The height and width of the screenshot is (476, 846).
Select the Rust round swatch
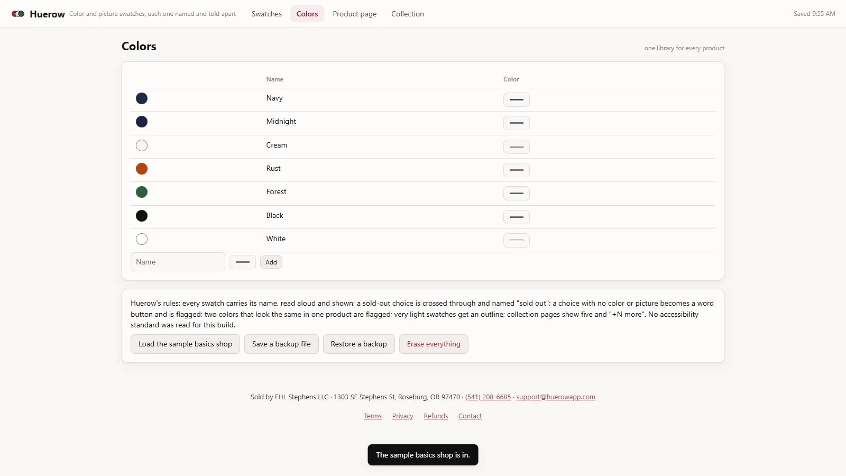(142, 169)
